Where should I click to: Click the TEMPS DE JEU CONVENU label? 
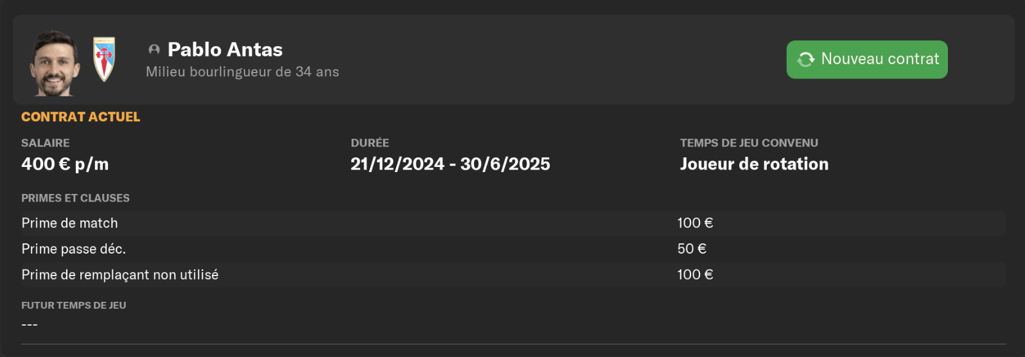[x=749, y=143]
